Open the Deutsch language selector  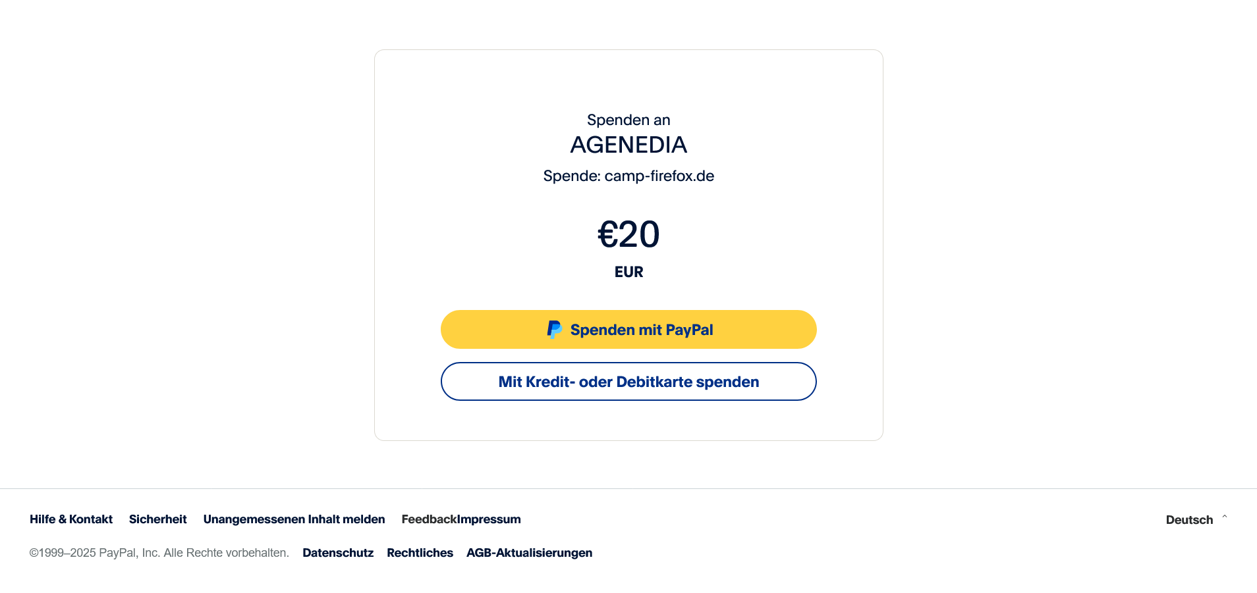pos(1189,520)
